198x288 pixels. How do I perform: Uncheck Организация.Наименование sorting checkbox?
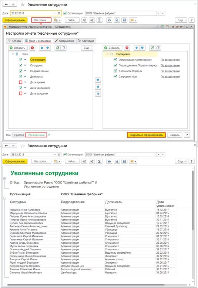(115, 59)
